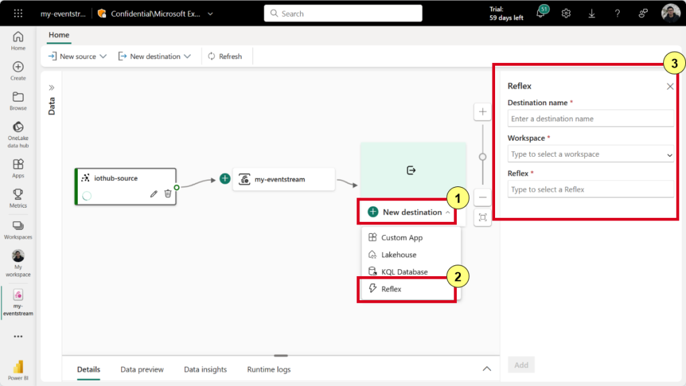Open the sidebar more options ellipsis
686x386 pixels.
[18, 336]
